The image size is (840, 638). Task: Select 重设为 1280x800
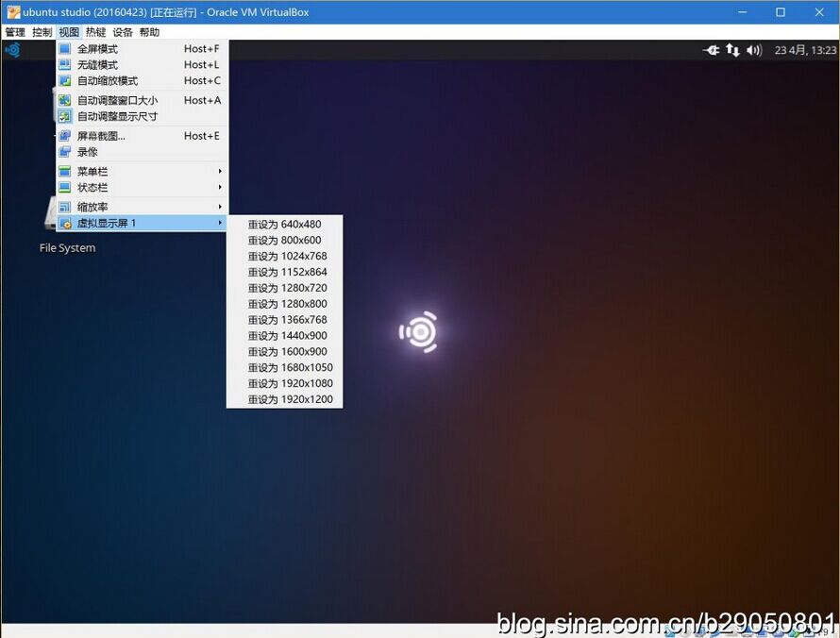pos(284,304)
